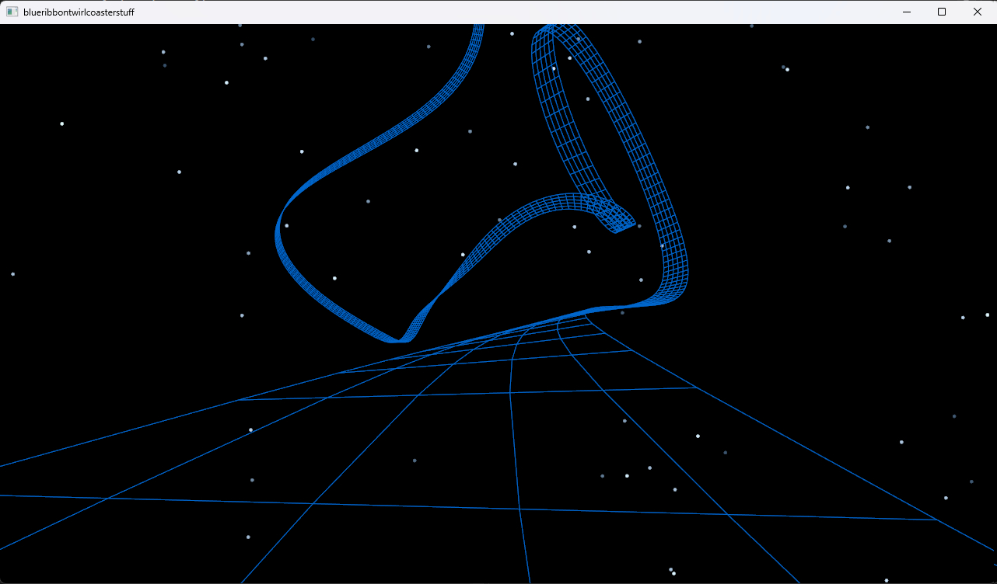This screenshot has height=584, width=997.
Task: Click the app icon in the title bar
Action: click(12, 12)
